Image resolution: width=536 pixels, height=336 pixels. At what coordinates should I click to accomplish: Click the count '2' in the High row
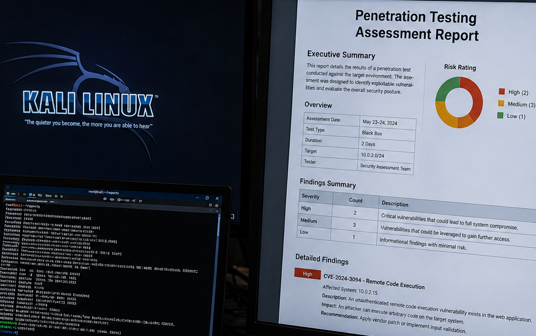click(x=355, y=213)
